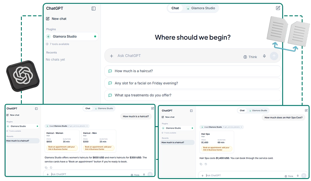Click the Hair Spa card title
This screenshot has height=181, width=311.
pos(205,134)
